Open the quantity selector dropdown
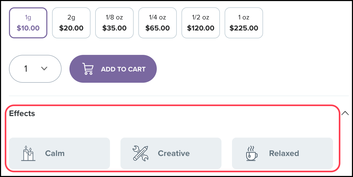Image resolution: width=353 pixels, height=177 pixels. 35,69
